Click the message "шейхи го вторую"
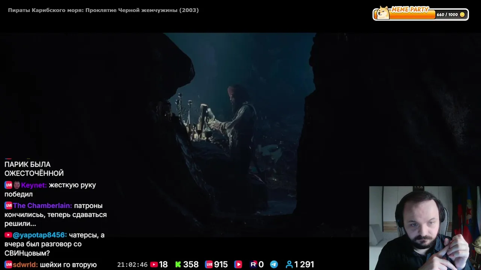 [x=68, y=265]
